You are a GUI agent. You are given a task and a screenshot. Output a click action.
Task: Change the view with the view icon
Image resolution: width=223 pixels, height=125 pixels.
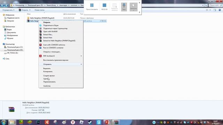click(x=207, y=10)
